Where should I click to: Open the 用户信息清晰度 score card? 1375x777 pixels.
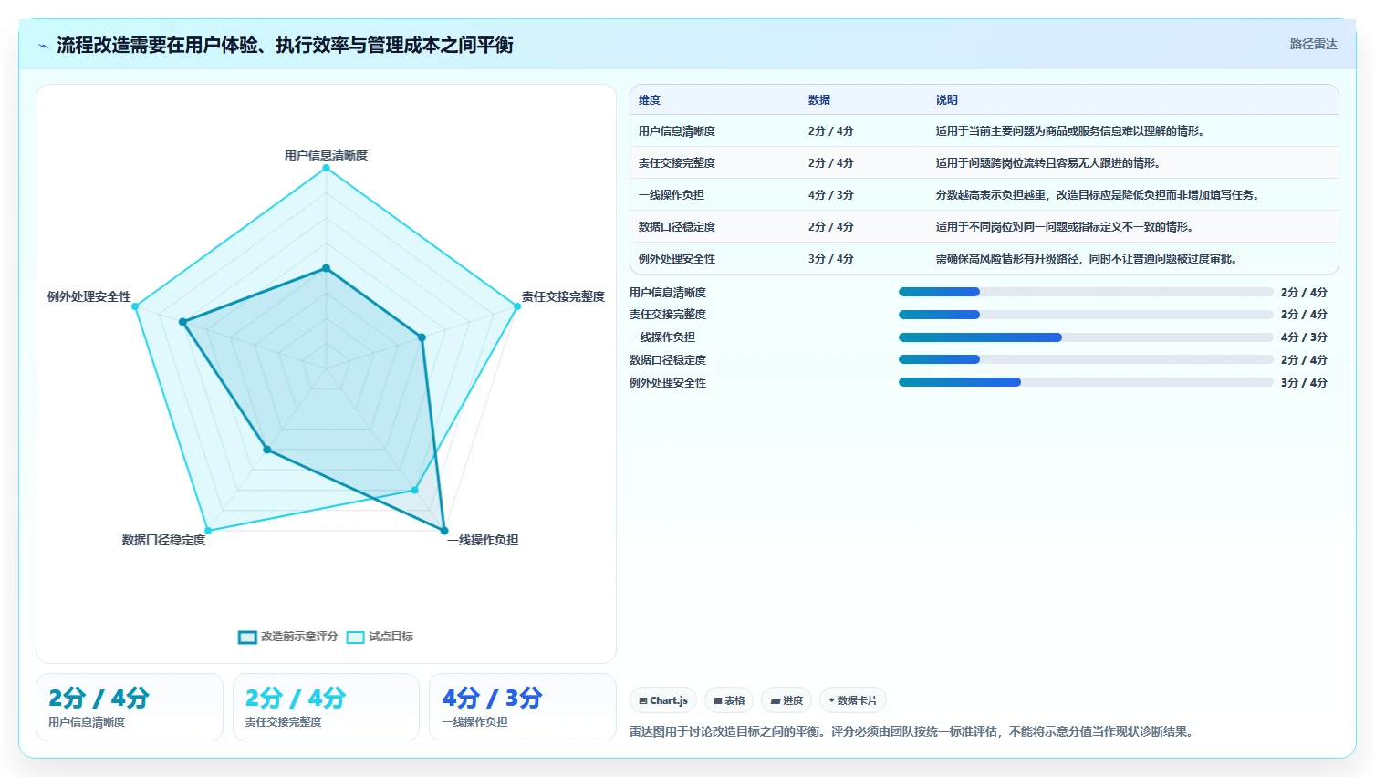click(x=130, y=707)
